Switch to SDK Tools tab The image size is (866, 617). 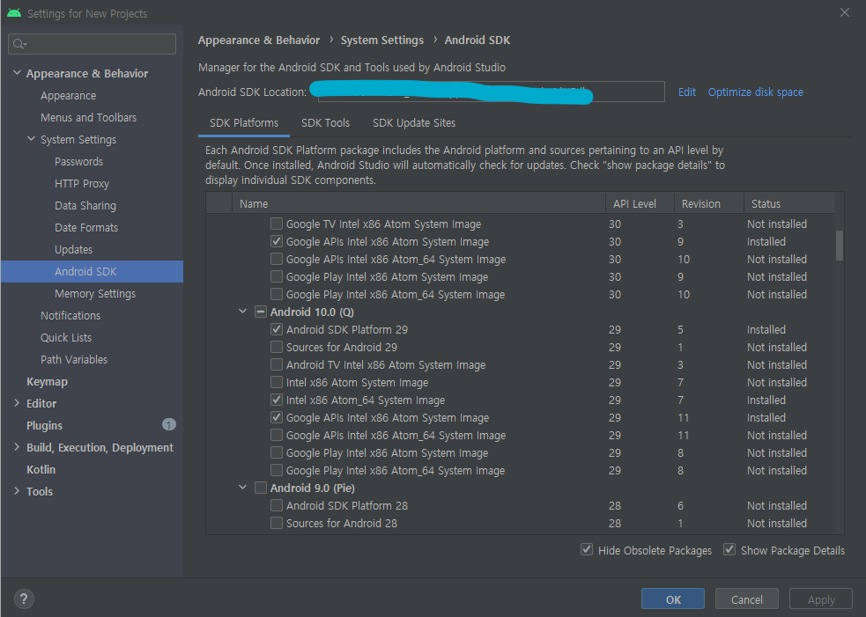click(x=325, y=123)
